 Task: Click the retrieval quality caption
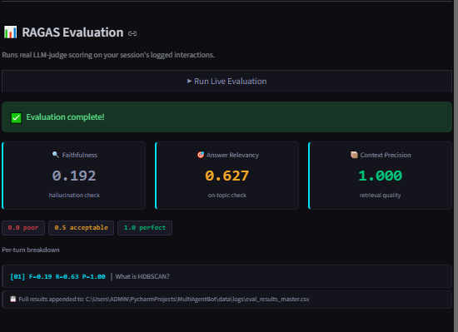(x=380, y=196)
